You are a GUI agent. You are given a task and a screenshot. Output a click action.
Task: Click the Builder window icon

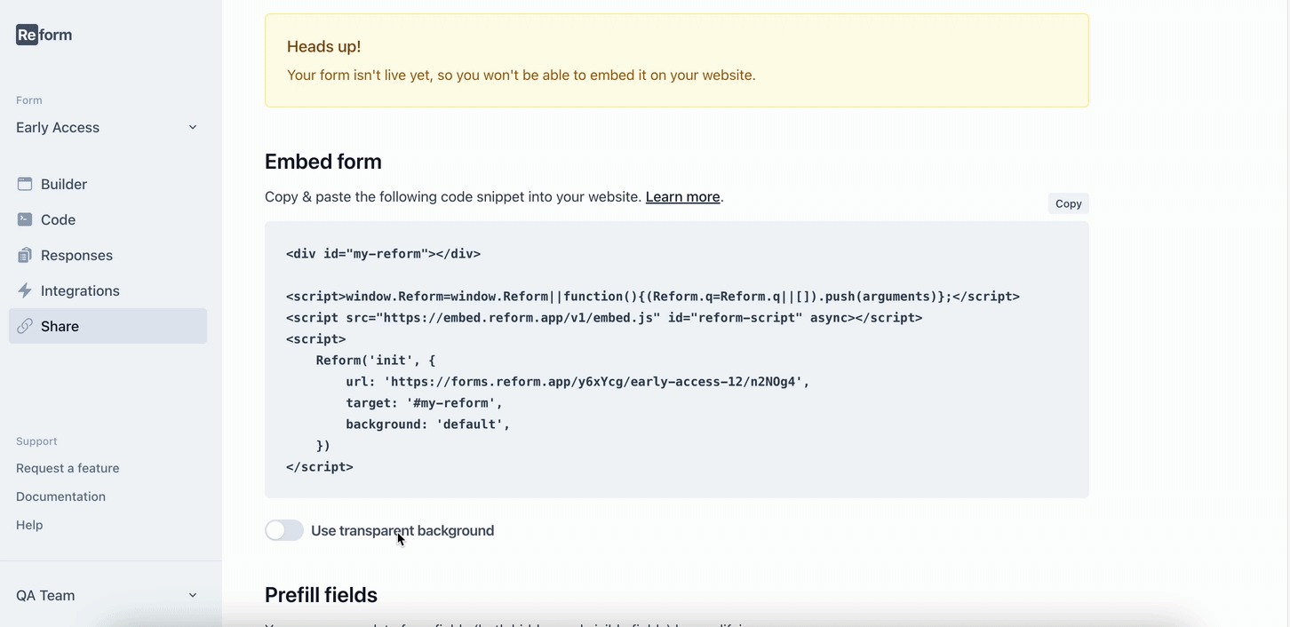tap(25, 184)
